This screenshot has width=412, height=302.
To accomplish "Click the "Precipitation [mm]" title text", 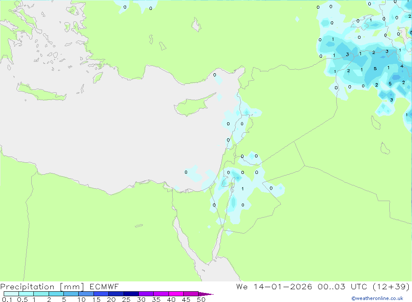I will (42, 287).
